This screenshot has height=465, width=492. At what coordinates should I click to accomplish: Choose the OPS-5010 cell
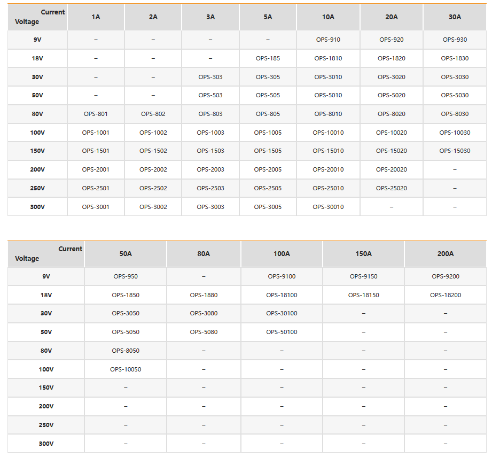(328, 95)
